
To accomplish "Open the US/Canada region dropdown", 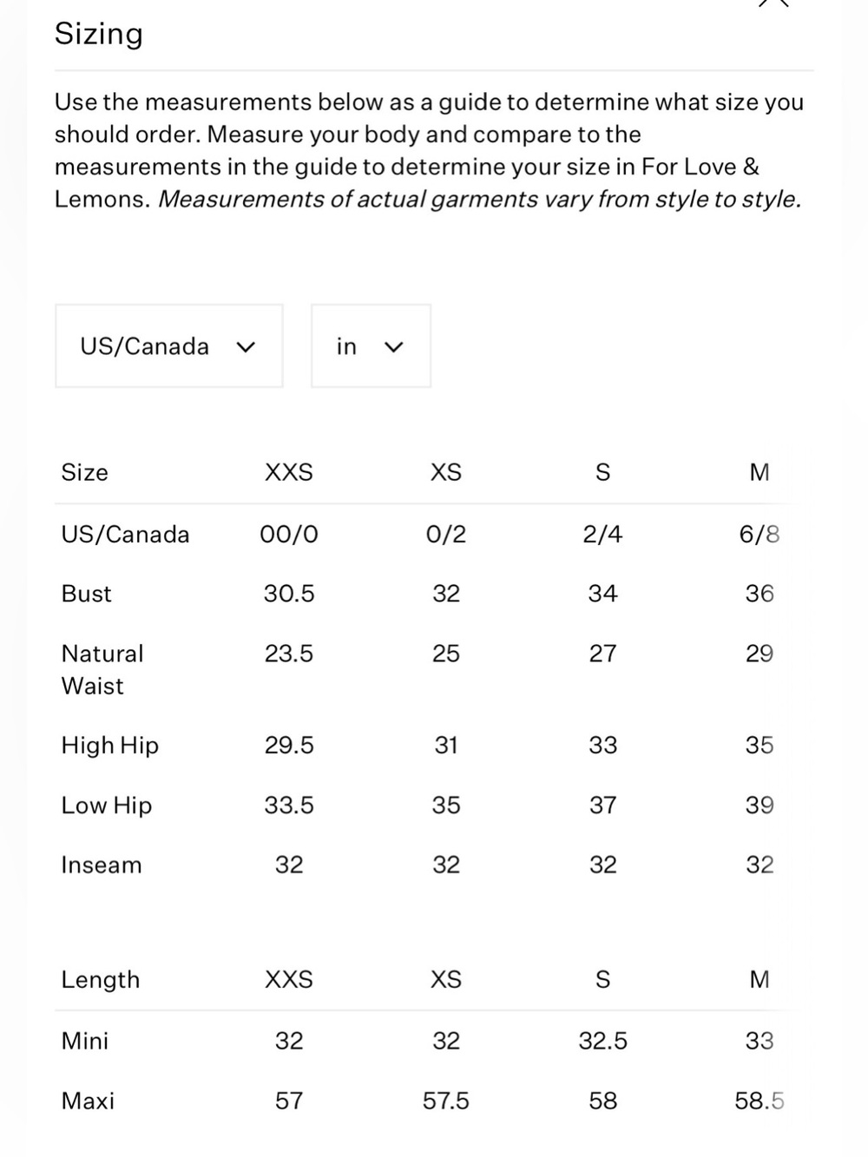I will coord(169,346).
